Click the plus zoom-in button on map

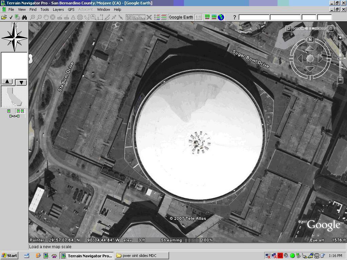340,38
